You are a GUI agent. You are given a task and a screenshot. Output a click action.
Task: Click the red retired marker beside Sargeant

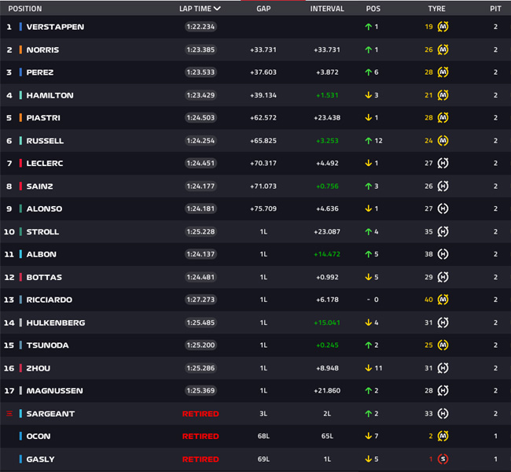pos(9,414)
